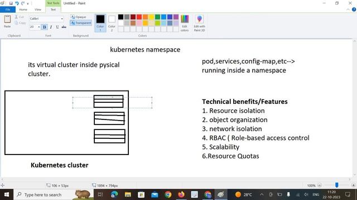Open the Customize Quick Access Toolbar arrow
Viewport: 357px width, 200px height.
(x=28, y=3)
